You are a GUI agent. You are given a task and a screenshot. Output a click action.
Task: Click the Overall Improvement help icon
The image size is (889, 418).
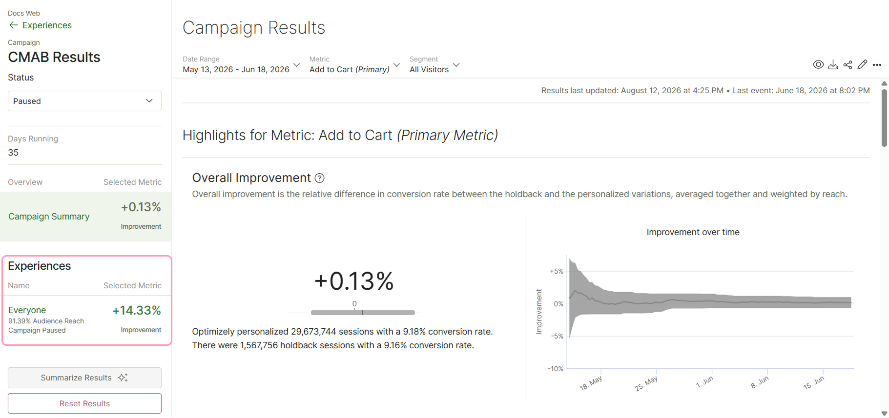click(x=320, y=178)
